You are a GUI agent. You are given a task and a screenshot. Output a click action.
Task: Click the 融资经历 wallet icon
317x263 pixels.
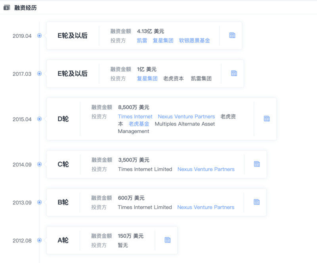7,8
